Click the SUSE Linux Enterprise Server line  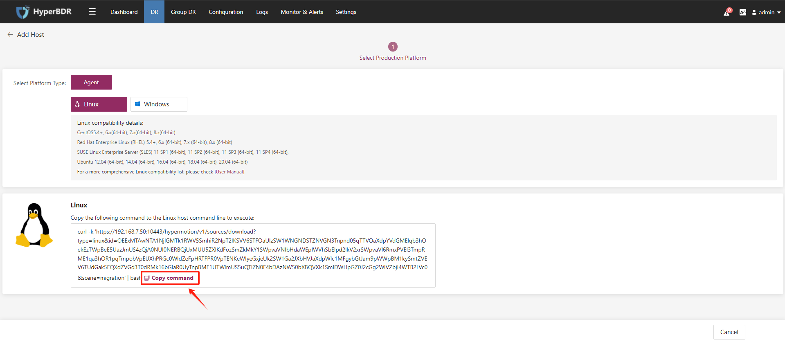click(x=183, y=152)
